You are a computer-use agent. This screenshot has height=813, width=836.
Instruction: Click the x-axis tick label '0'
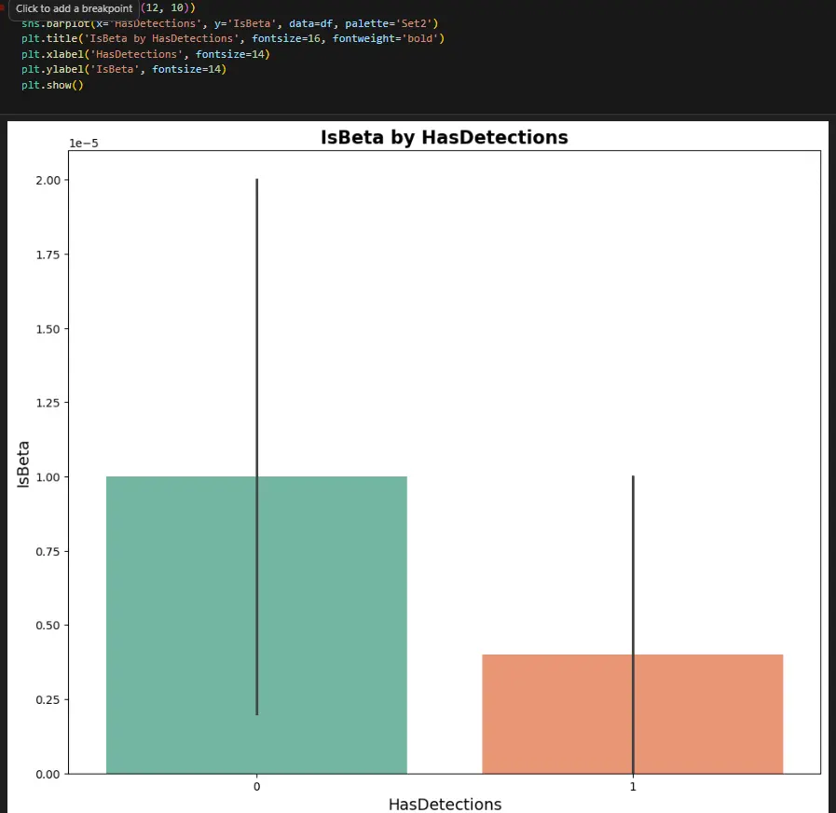click(257, 786)
